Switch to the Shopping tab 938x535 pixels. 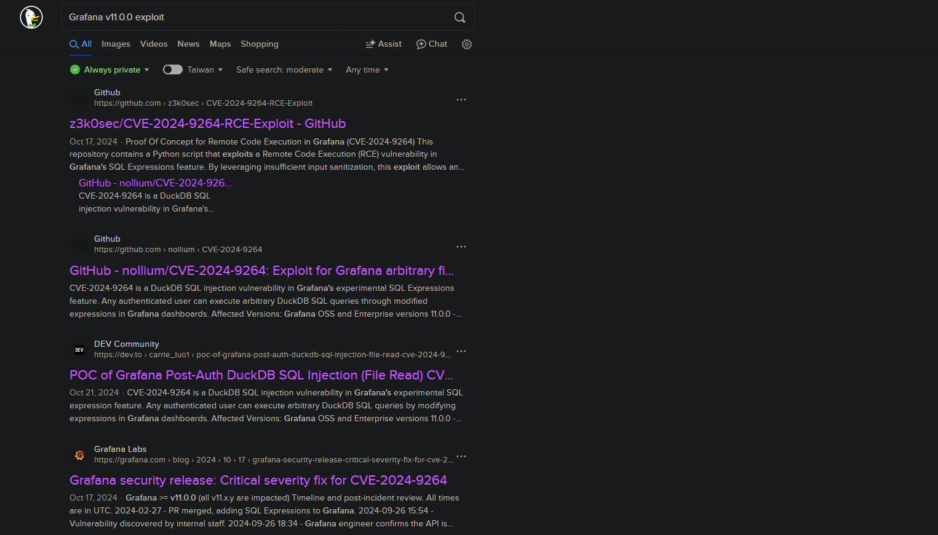260,44
